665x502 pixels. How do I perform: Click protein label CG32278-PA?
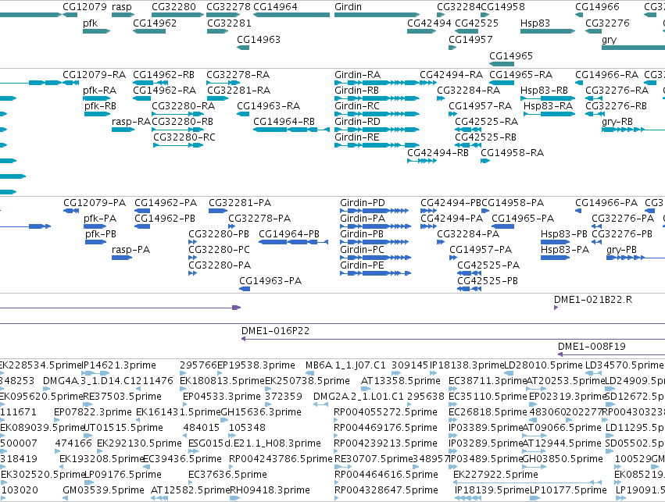(x=259, y=218)
